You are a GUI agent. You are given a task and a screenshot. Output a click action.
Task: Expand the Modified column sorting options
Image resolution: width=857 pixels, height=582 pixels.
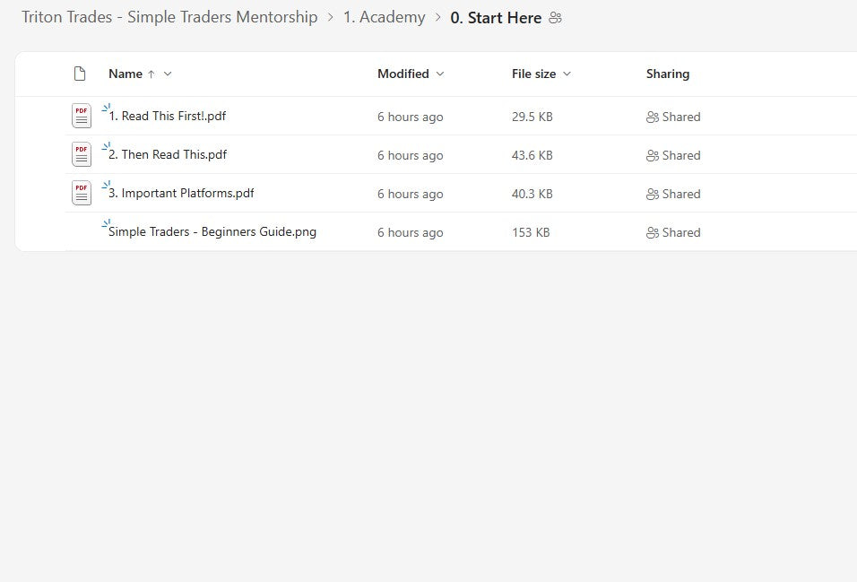440,74
